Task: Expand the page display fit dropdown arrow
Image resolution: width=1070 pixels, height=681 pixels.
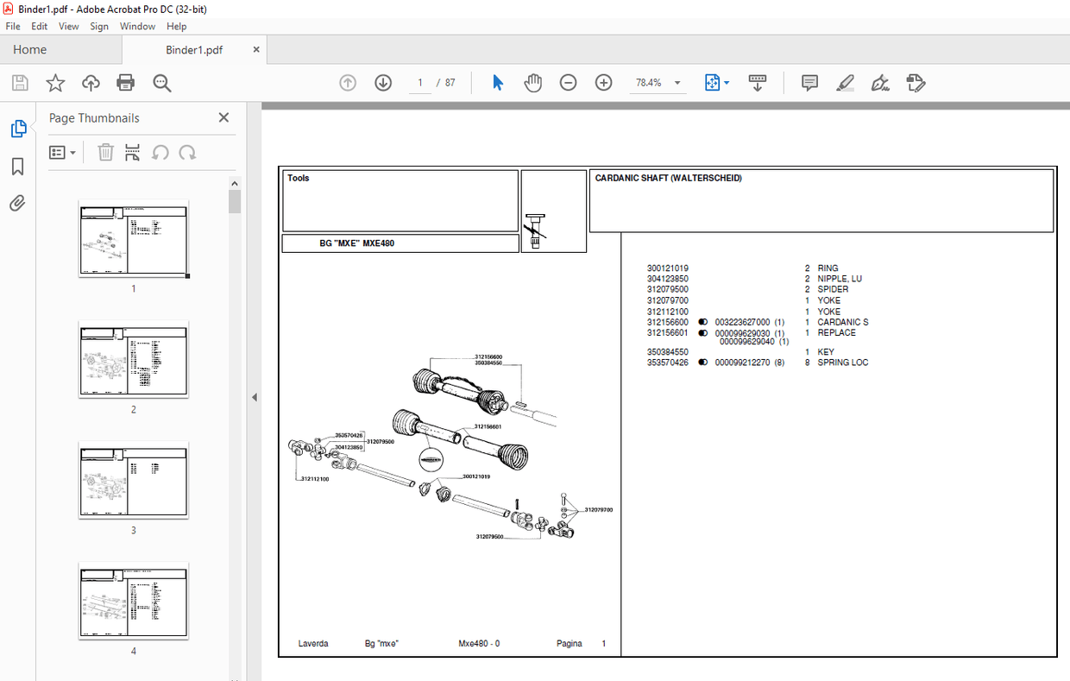Action: 727,82
